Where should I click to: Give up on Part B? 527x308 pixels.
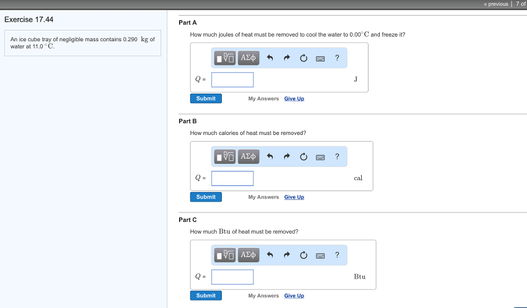(x=294, y=197)
